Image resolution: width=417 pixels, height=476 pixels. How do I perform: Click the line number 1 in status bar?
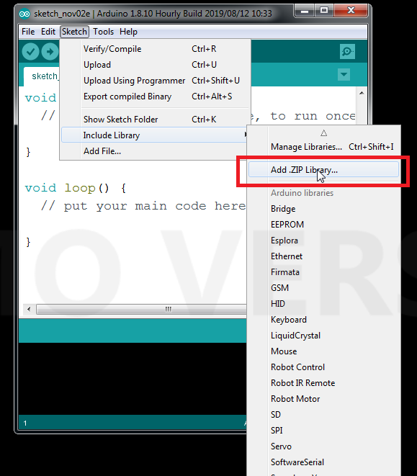click(25, 423)
